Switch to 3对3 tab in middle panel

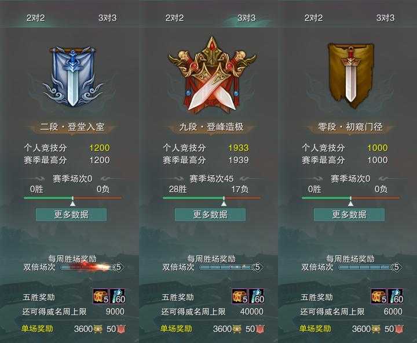coord(246,18)
